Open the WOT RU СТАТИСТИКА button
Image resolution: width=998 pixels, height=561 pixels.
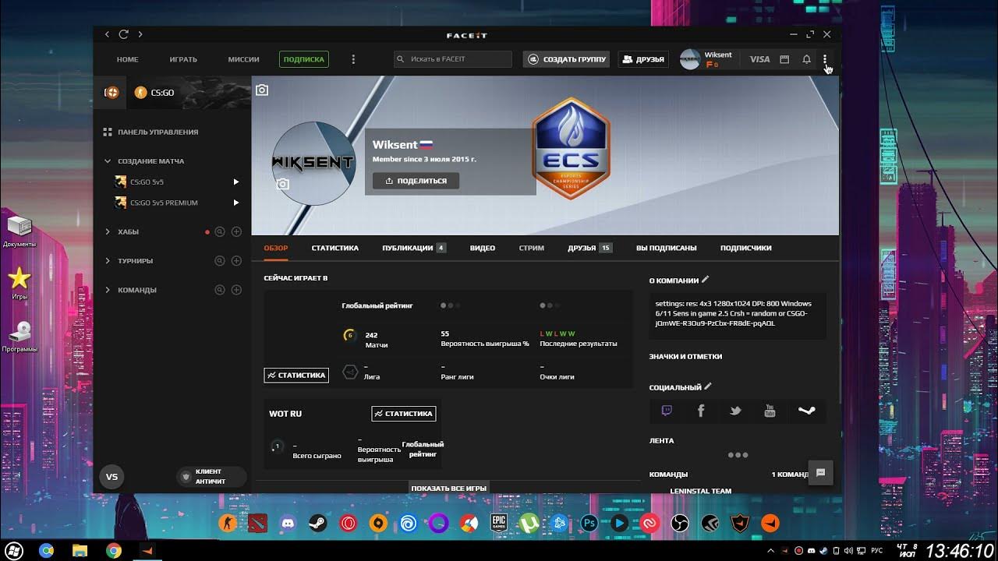pos(404,414)
